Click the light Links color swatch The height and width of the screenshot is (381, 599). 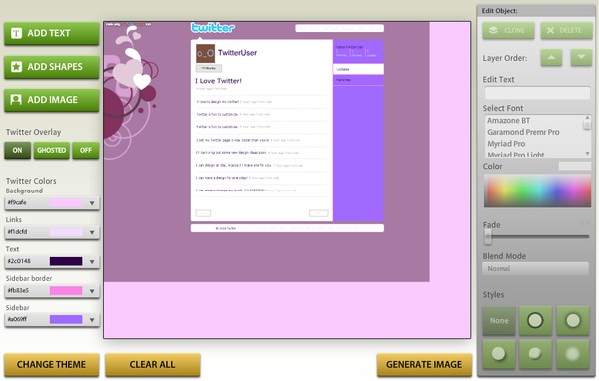(66, 232)
